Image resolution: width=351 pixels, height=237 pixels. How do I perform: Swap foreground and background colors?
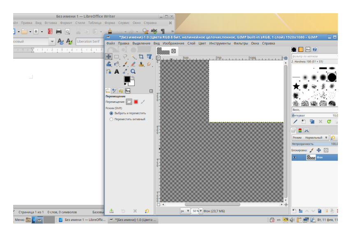click(133, 77)
